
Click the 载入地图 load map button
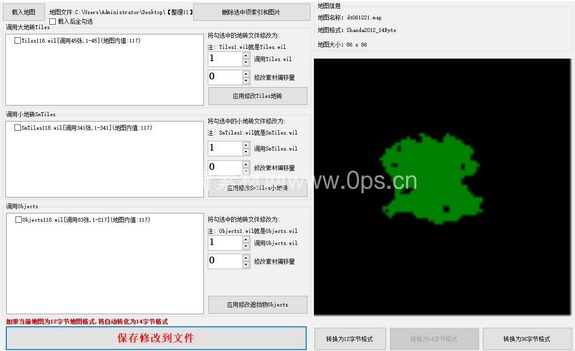point(24,12)
